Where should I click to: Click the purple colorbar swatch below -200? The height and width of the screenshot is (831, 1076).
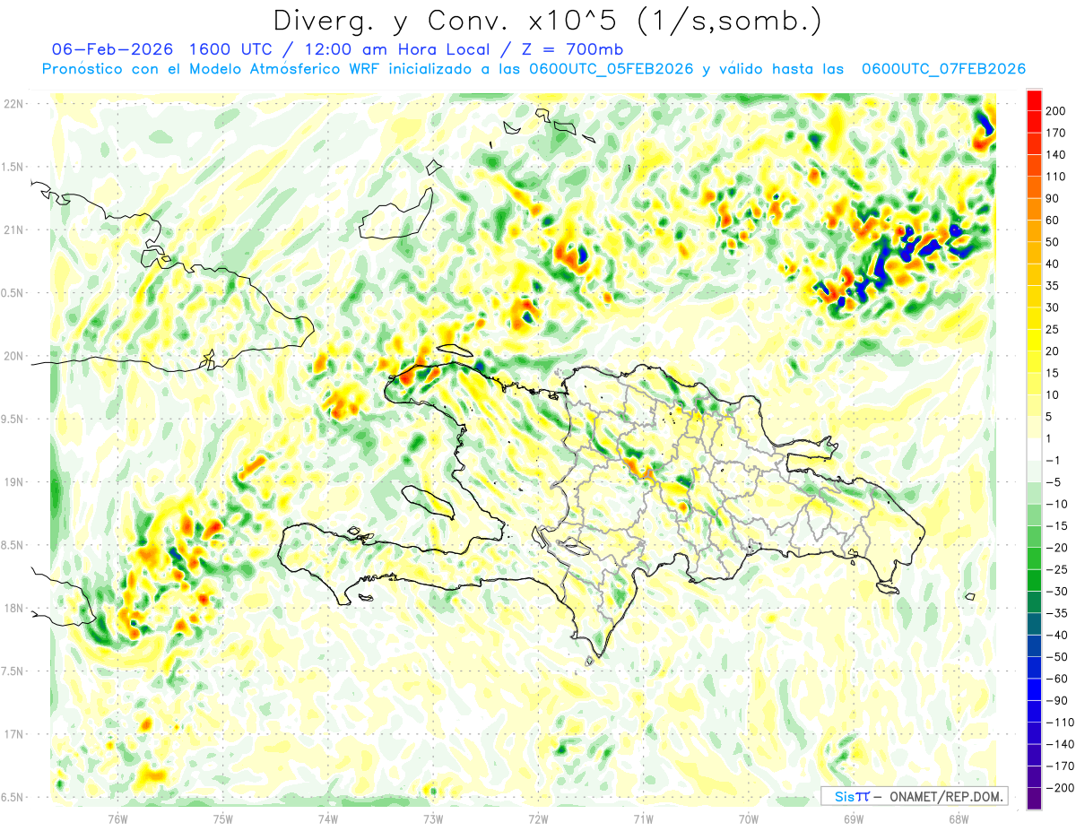click(x=1034, y=799)
